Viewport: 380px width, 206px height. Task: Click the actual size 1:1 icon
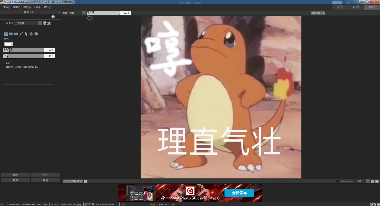(x=372, y=181)
